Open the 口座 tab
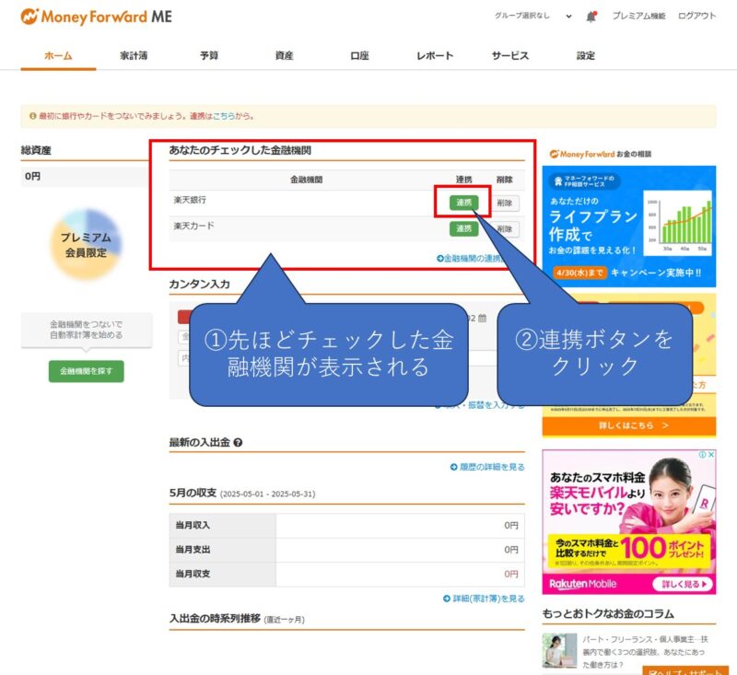Image resolution: width=737 pixels, height=675 pixels. pos(359,56)
